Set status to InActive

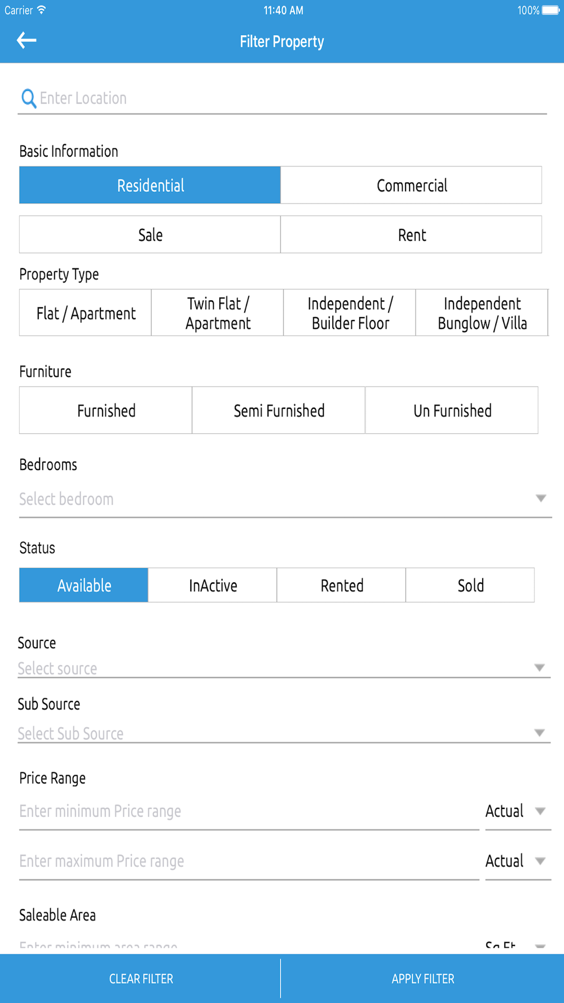pos(213,586)
